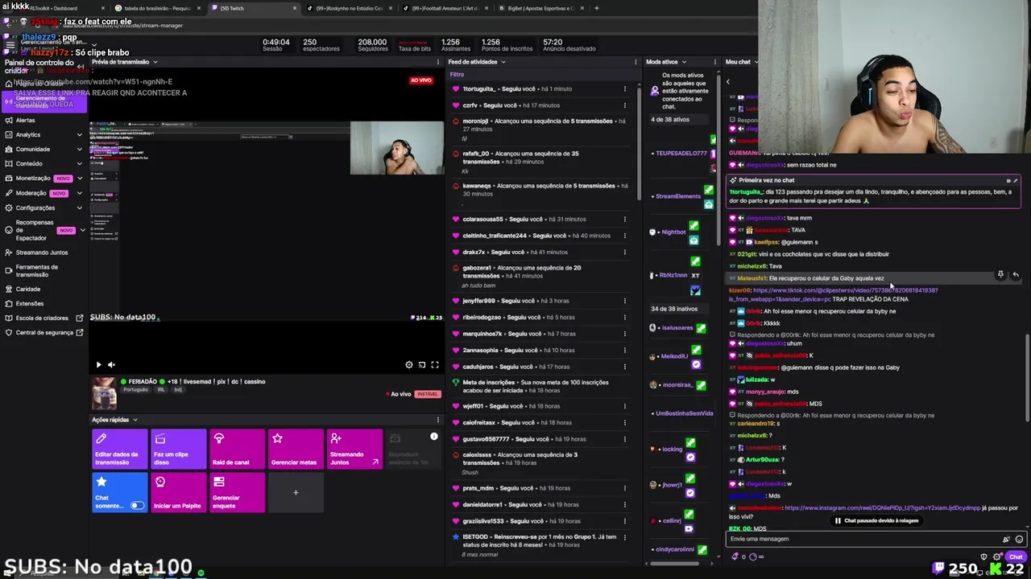Click Editar dados da transmissão tile

point(119,450)
